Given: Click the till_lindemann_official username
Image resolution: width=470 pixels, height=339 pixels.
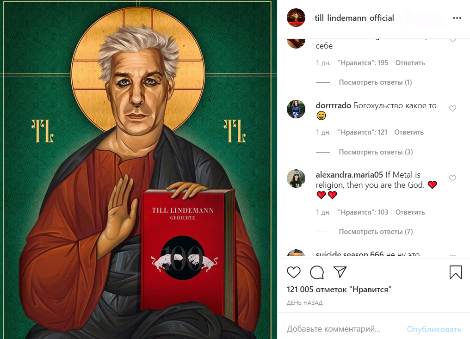Looking at the screenshot, I should pos(354,18).
